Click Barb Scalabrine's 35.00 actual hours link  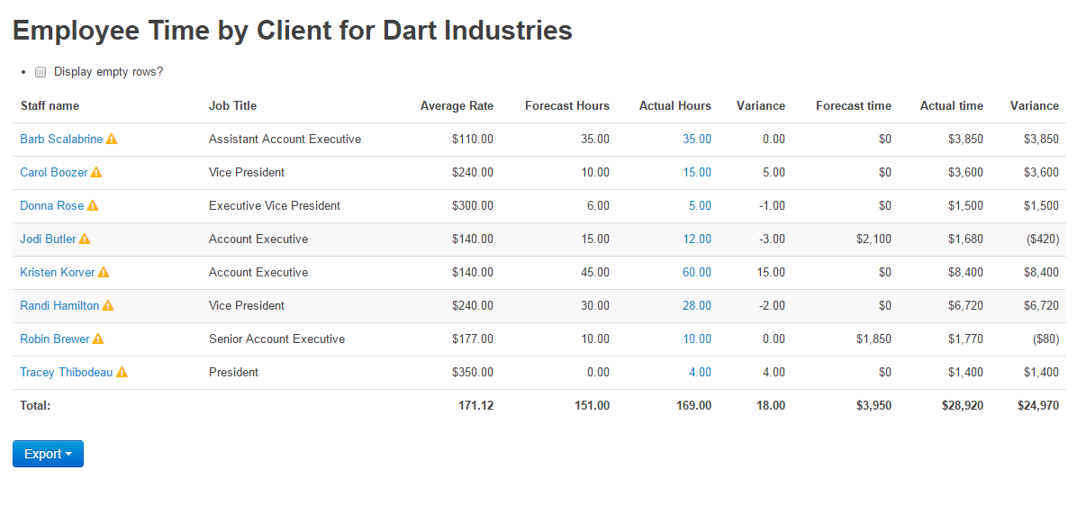coord(697,139)
